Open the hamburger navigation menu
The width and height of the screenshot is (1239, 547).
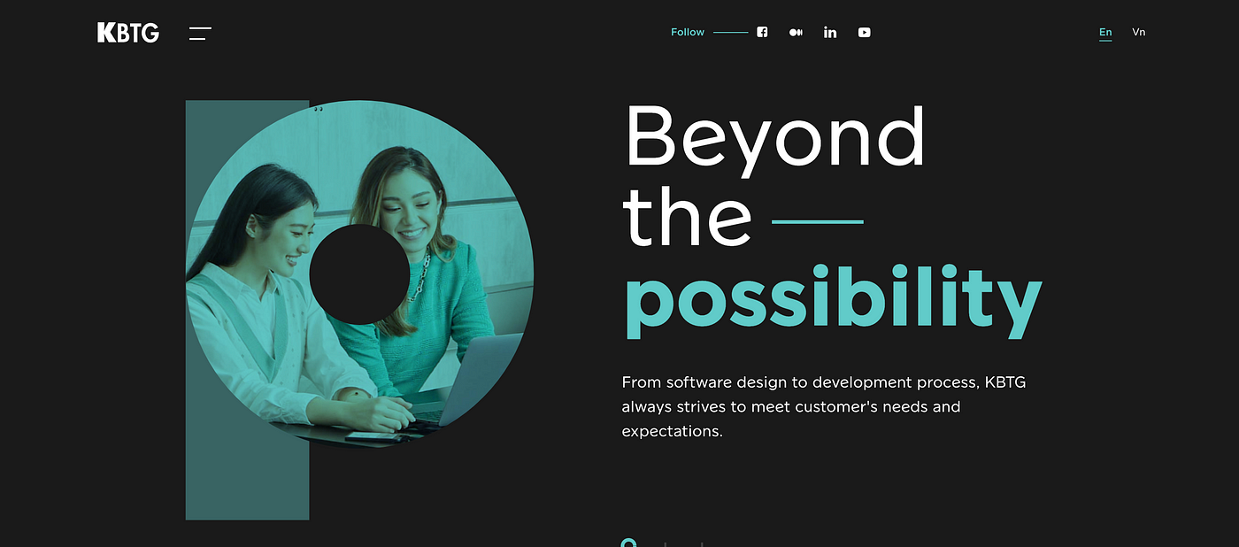click(200, 34)
